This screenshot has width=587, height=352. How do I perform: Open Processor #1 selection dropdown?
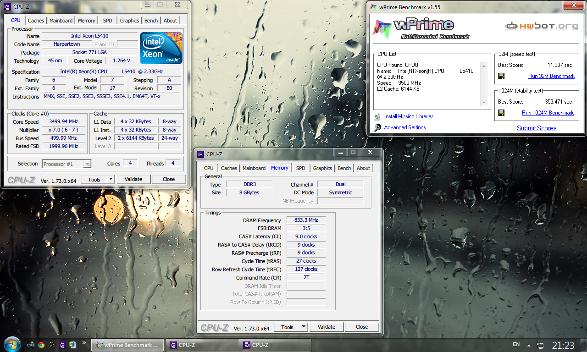click(67, 164)
